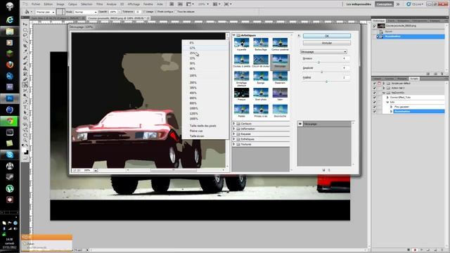
Task: Toggle the Pixels contigus checkbox
Action: click(157, 12)
